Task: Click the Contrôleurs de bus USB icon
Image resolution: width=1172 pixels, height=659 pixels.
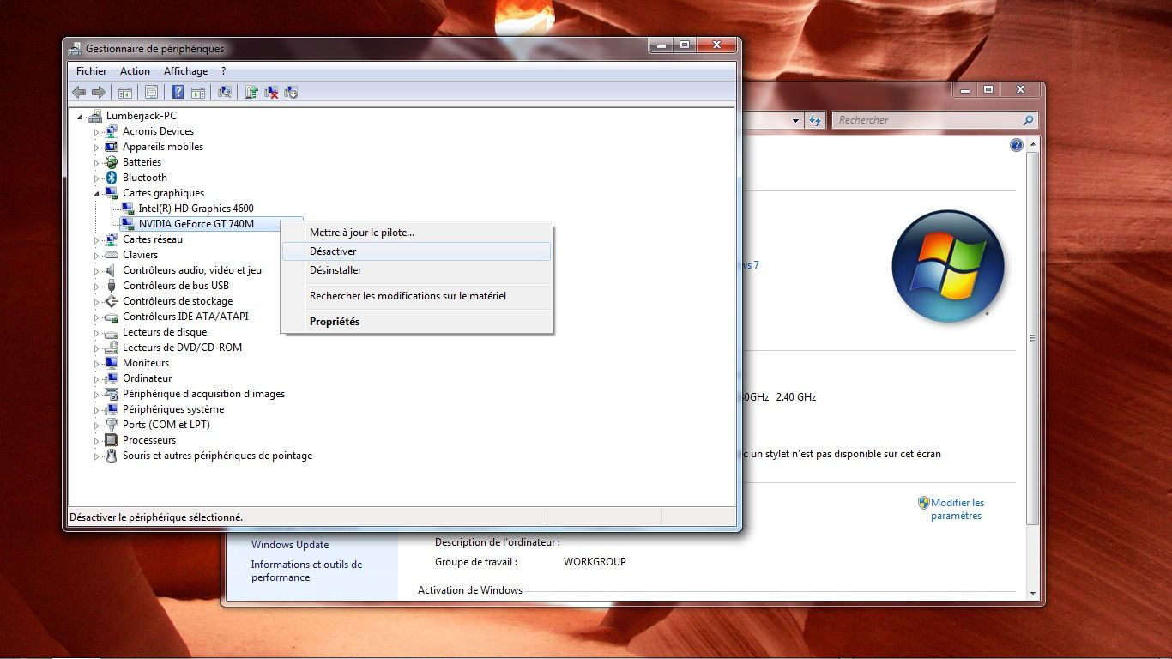Action: pos(111,286)
